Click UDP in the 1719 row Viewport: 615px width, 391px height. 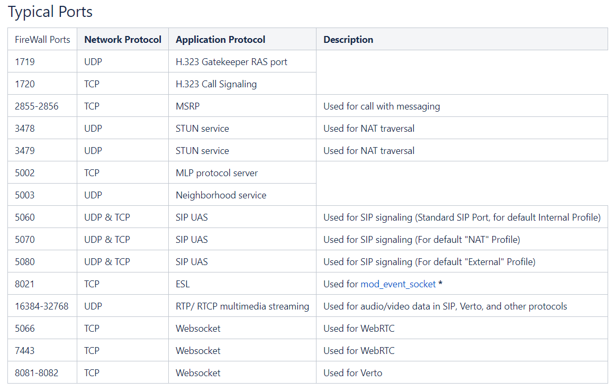[x=123, y=61]
